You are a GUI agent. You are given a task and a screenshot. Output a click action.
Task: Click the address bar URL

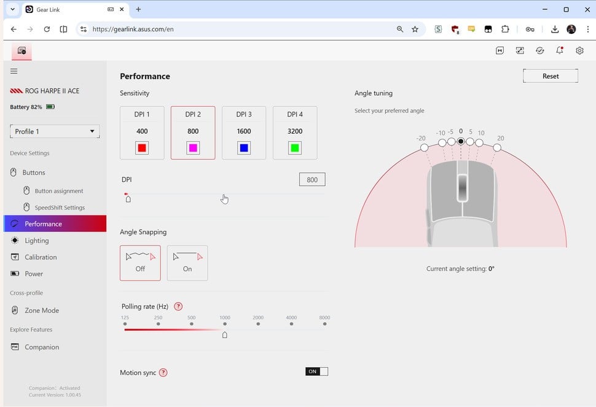(x=133, y=29)
